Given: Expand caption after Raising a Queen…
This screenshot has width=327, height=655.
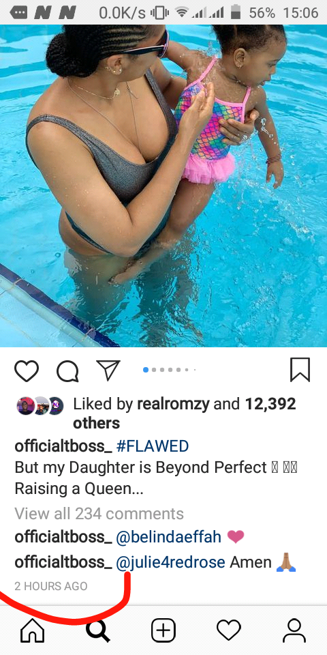Looking at the screenshot, I should coord(79,489).
